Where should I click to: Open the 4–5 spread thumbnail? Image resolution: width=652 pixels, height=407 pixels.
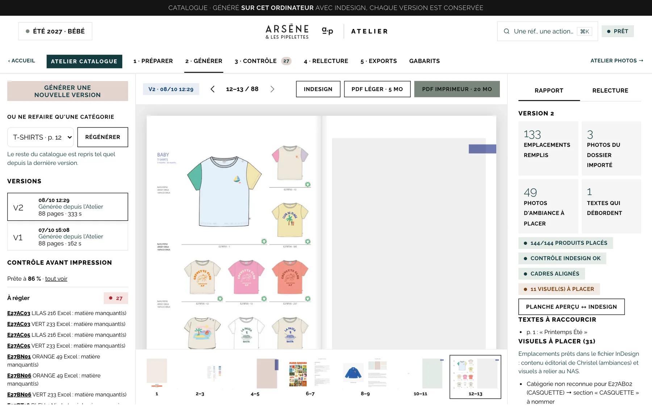tap(255, 377)
